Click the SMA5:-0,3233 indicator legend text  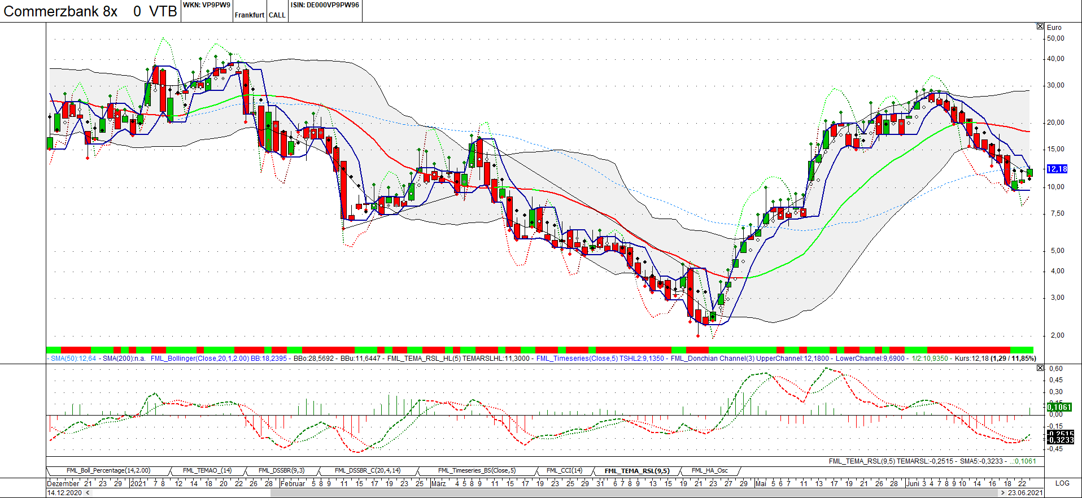pyautogui.click(x=981, y=461)
